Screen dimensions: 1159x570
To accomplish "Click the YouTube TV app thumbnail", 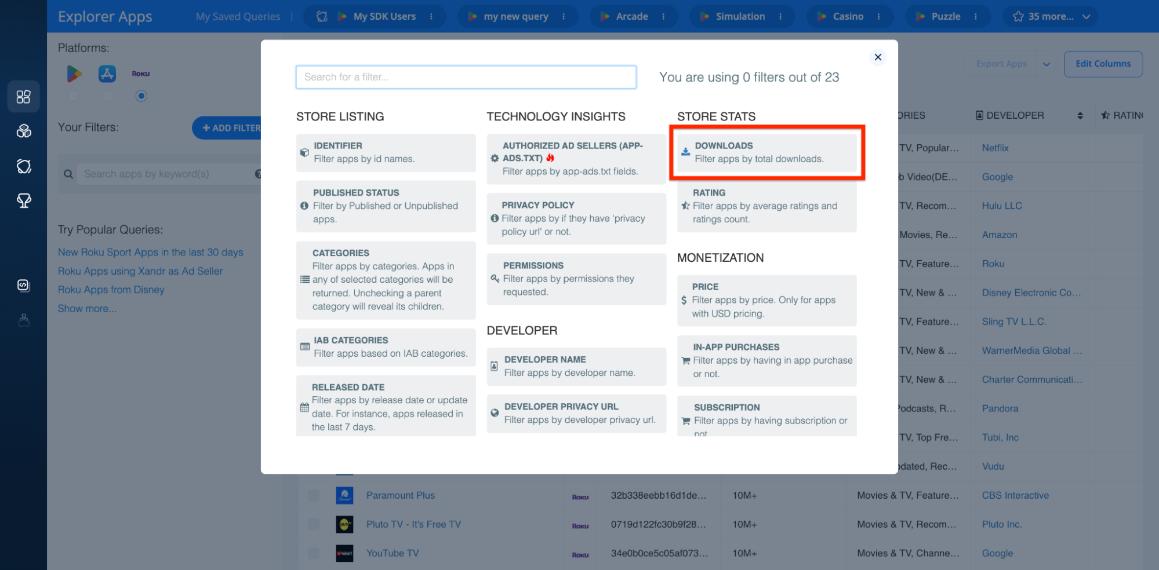I will click(x=344, y=553).
